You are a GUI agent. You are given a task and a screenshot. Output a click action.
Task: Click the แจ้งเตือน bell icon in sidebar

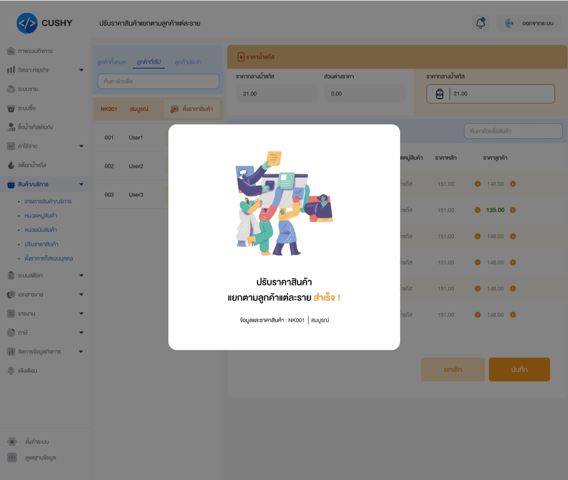(11, 370)
